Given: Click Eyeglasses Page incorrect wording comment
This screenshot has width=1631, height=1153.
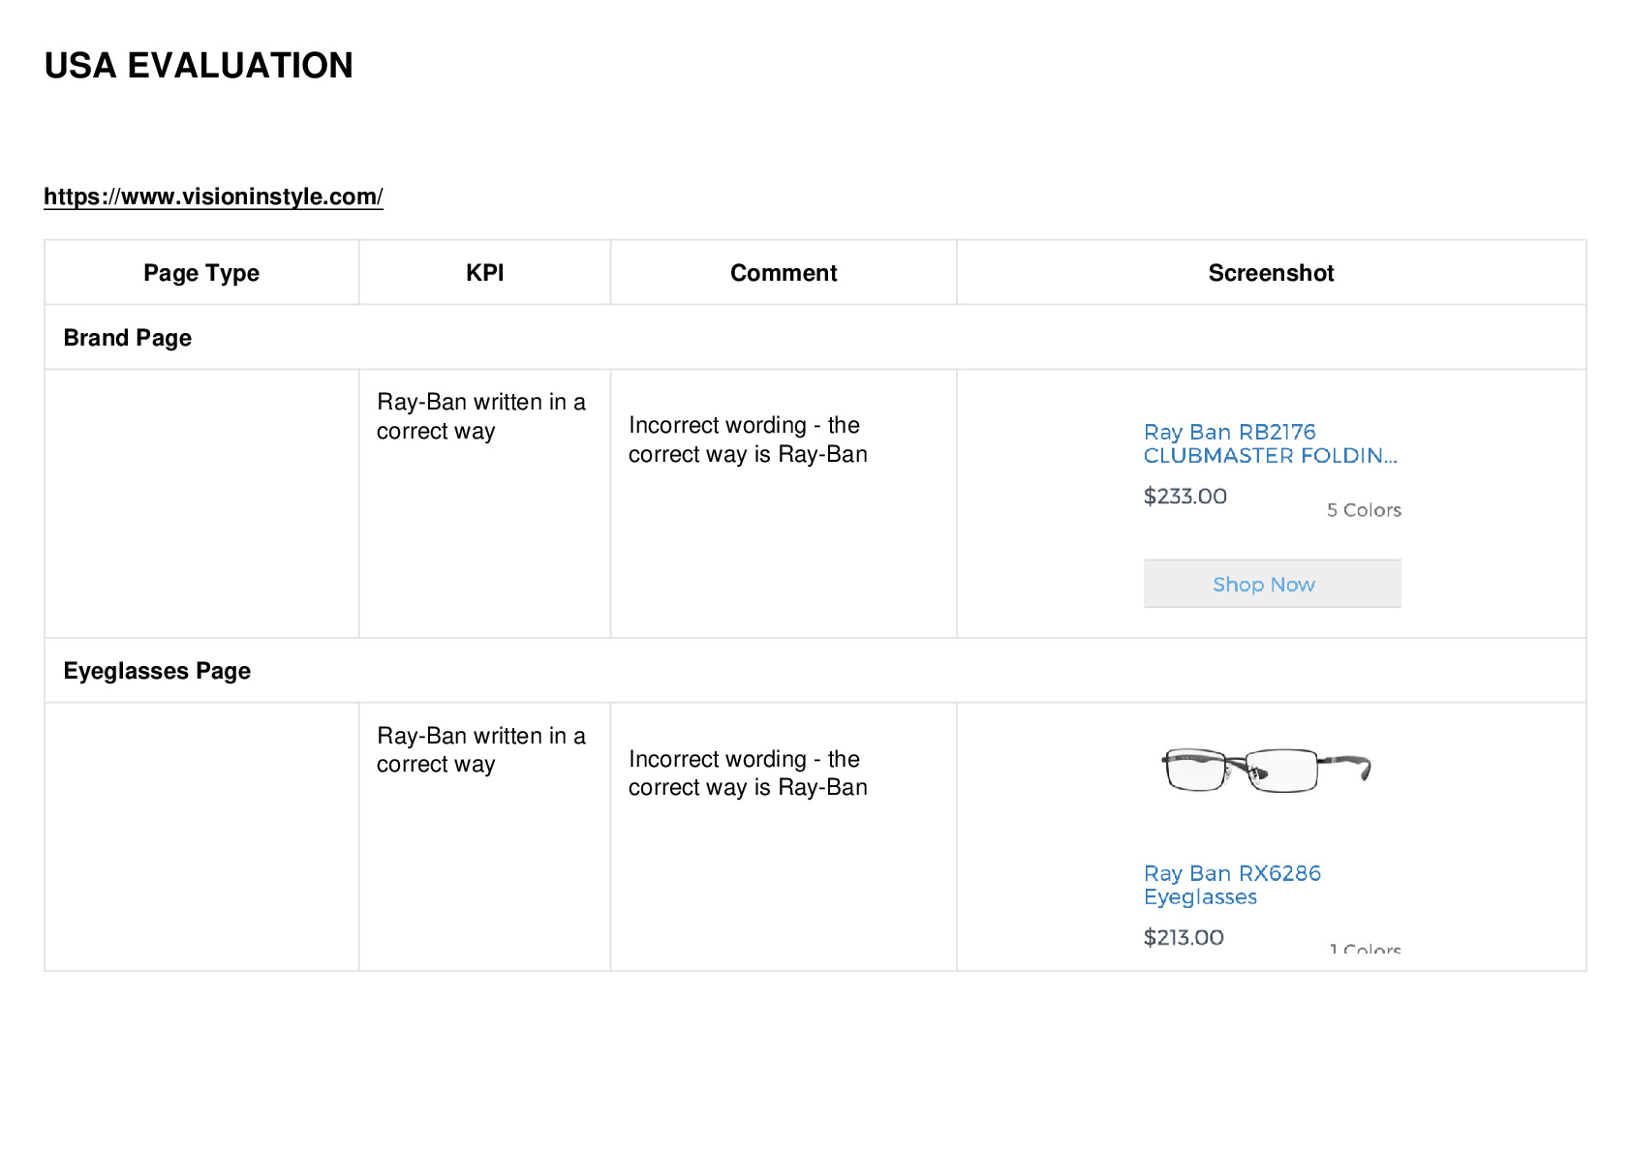Looking at the screenshot, I should pos(748,773).
